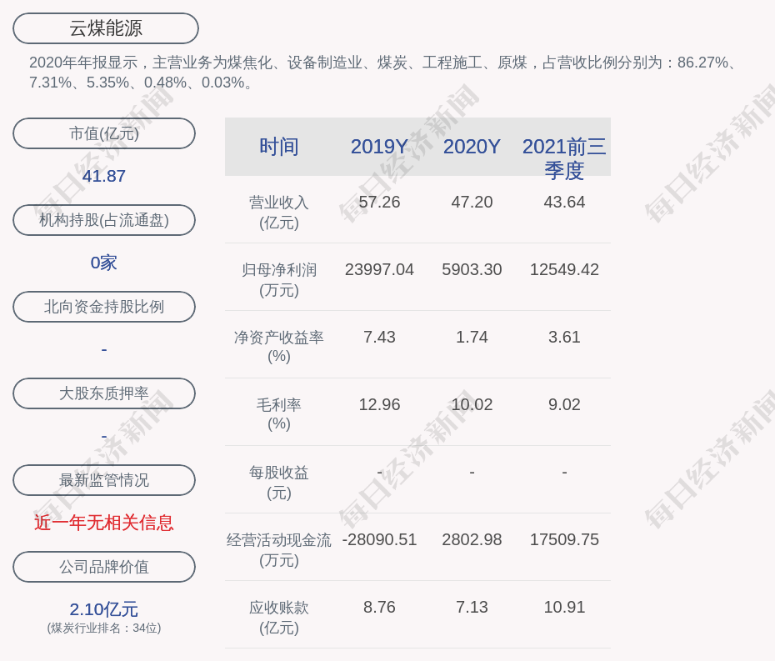
Task: Open the 北向资金持股比例 pill
Action: click(x=104, y=307)
